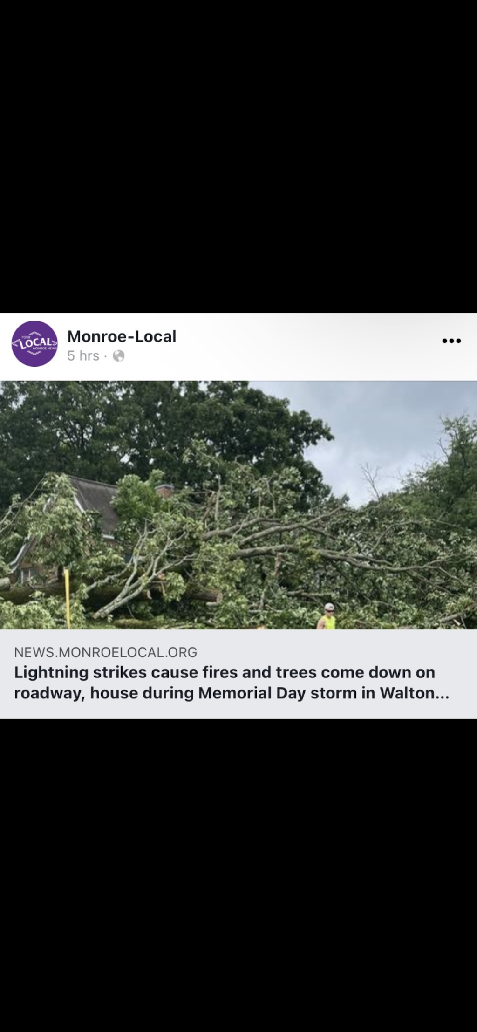Tap the globe public audience icon
The image size is (477, 1032).
(x=119, y=356)
